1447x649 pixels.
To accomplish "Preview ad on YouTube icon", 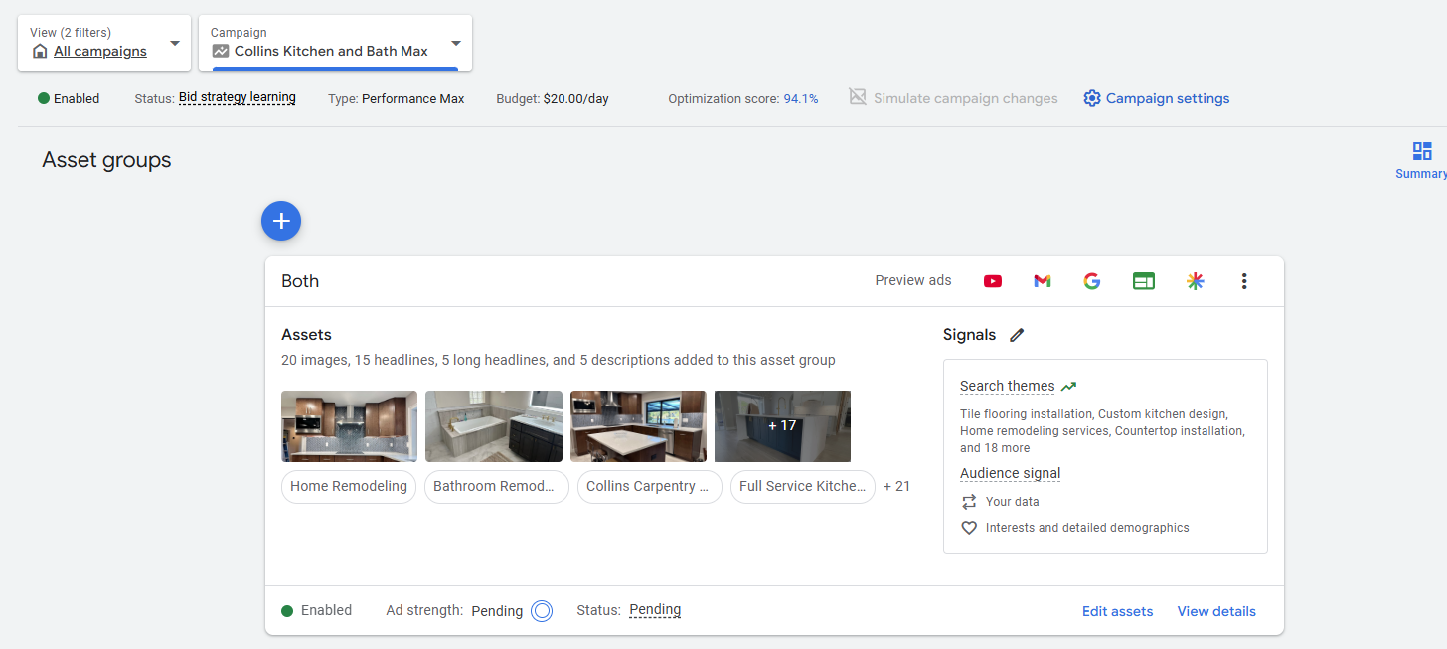I will pyautogui.click(x=992, y=281).
